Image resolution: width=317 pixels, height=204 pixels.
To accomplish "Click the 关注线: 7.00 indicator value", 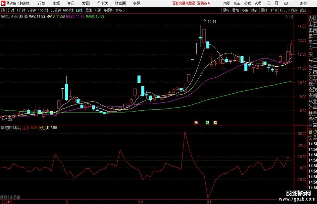I will tap(48, 128).
